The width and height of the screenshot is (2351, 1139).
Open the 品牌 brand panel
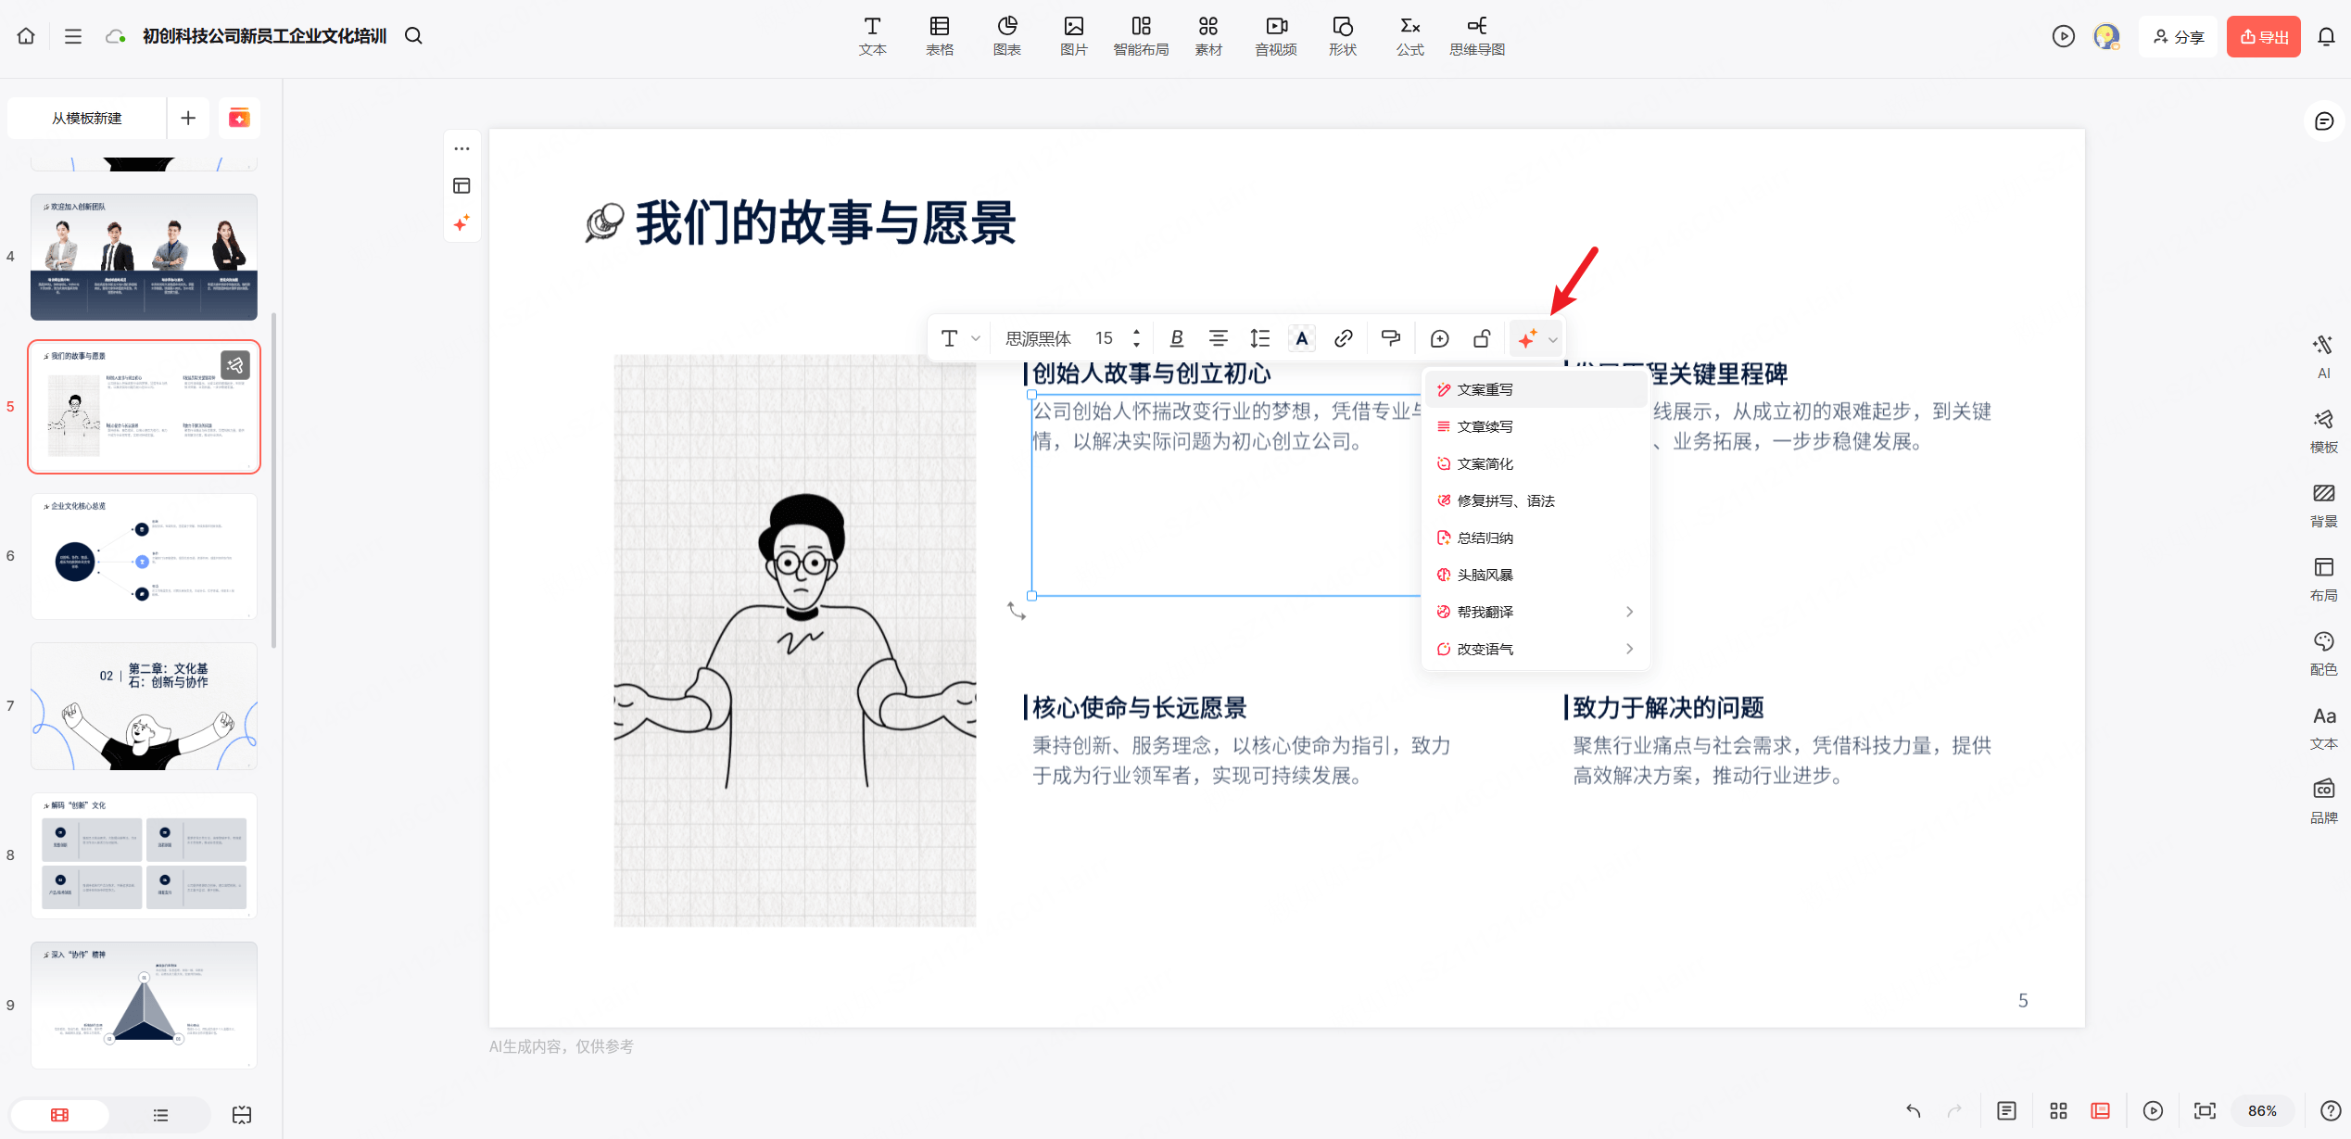tap(2323, 801)
